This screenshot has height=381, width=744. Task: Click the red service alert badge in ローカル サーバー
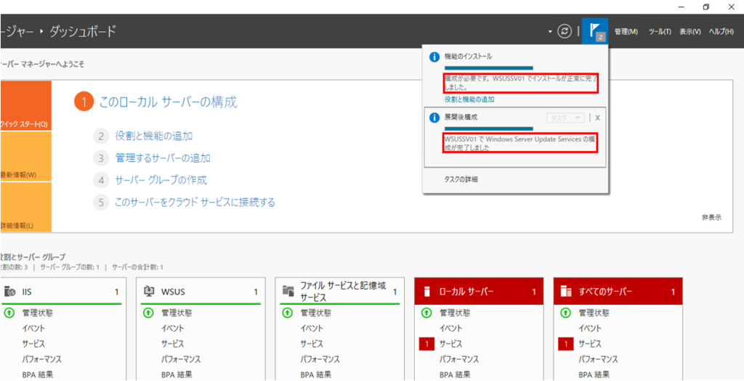click(426, 344)
